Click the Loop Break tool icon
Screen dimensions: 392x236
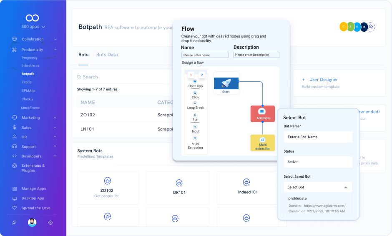pos(195,103)
